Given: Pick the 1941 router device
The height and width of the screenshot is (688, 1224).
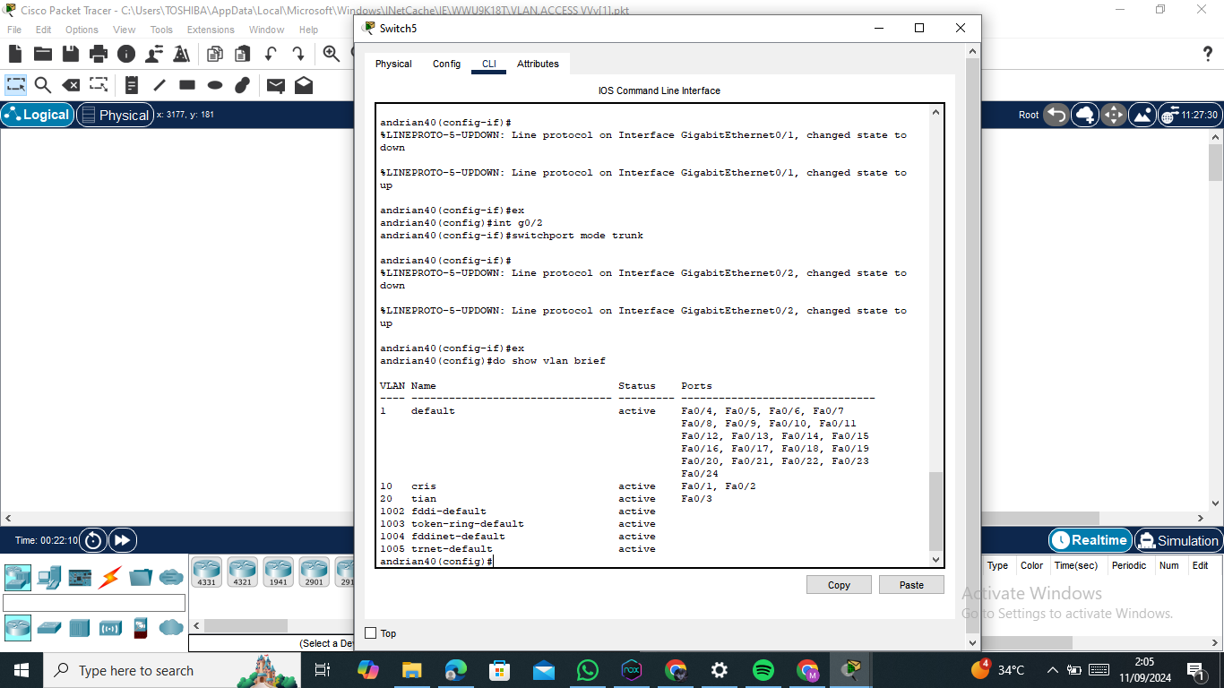Looking at the screenshot, I should (278, 572).
